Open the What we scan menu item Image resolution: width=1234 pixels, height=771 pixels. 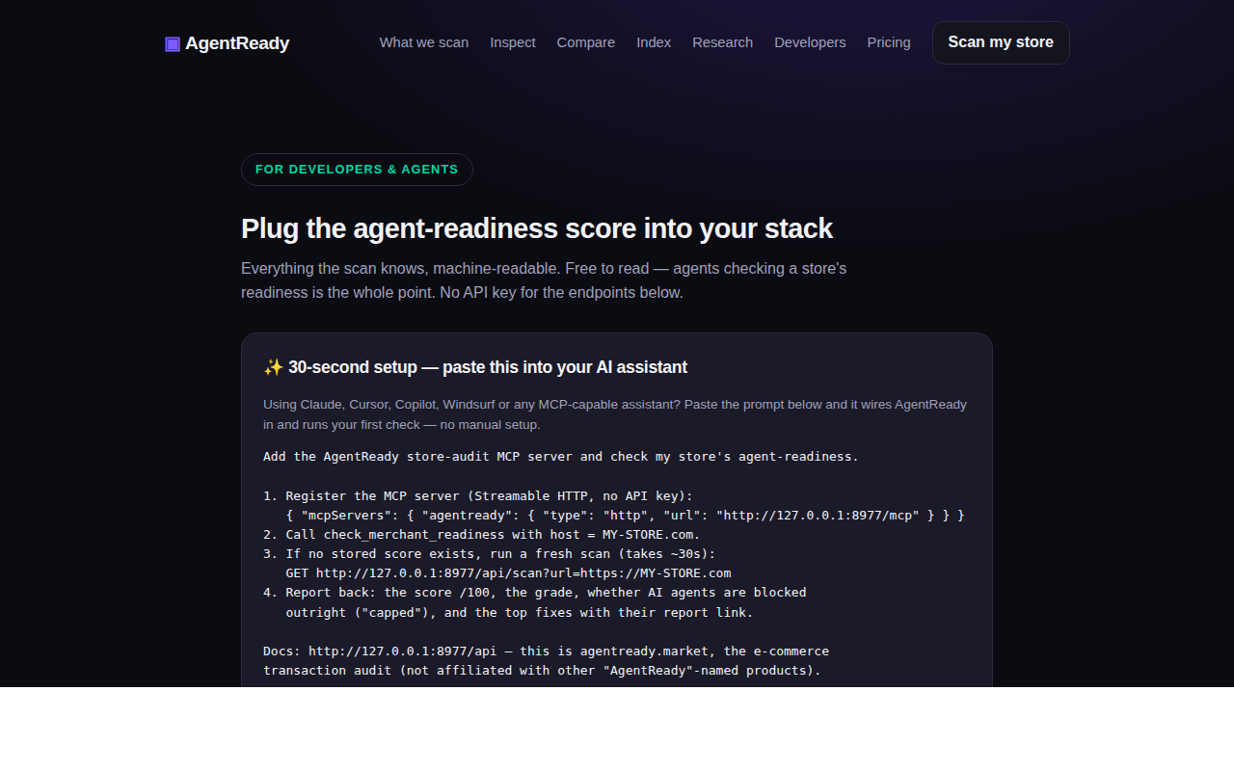tap(424, 42)
